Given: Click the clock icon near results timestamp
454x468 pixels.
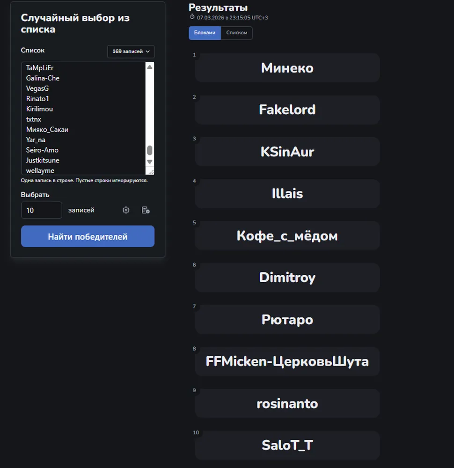Looking at the screenshot, I should click(x=192, y=17).
